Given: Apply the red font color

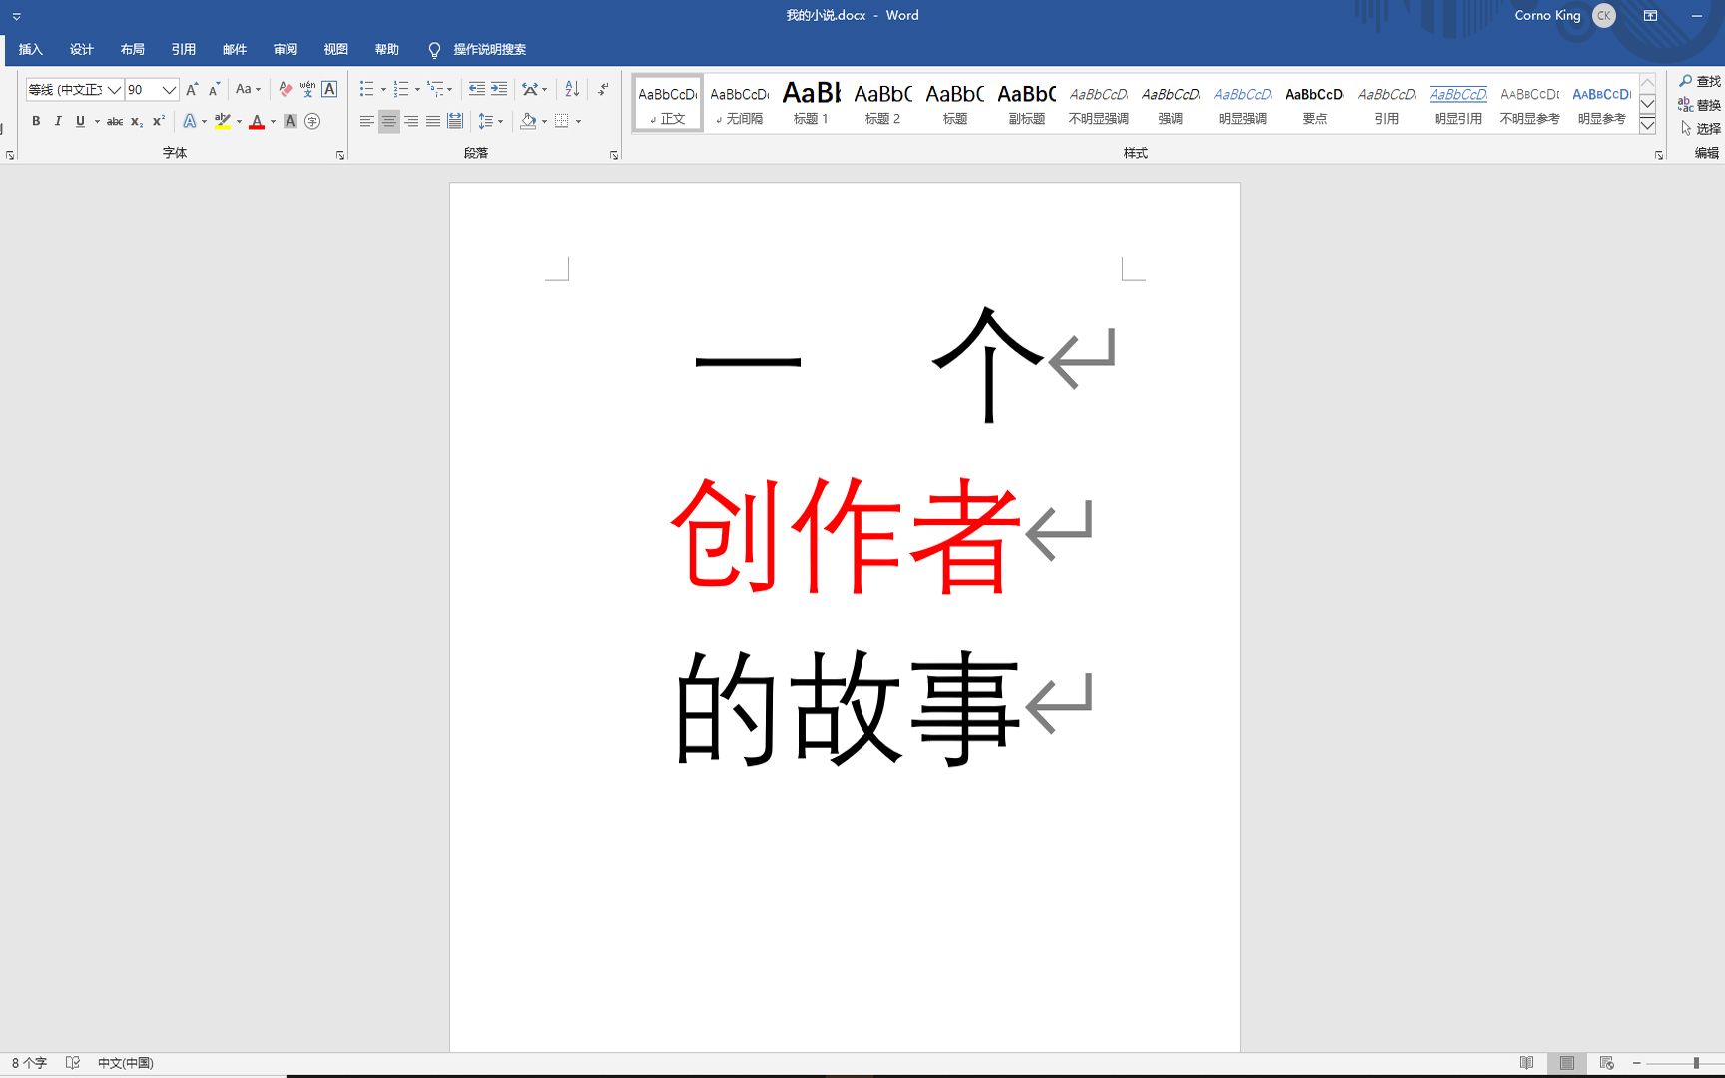Looking at the screenshot, I should pos(257,121).
